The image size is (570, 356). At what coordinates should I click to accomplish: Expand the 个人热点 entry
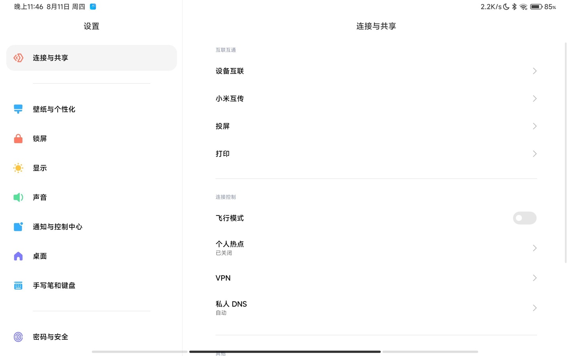376,248
